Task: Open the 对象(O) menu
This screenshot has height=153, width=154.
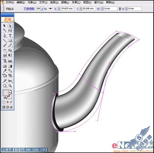Action: tap(32, 2)
